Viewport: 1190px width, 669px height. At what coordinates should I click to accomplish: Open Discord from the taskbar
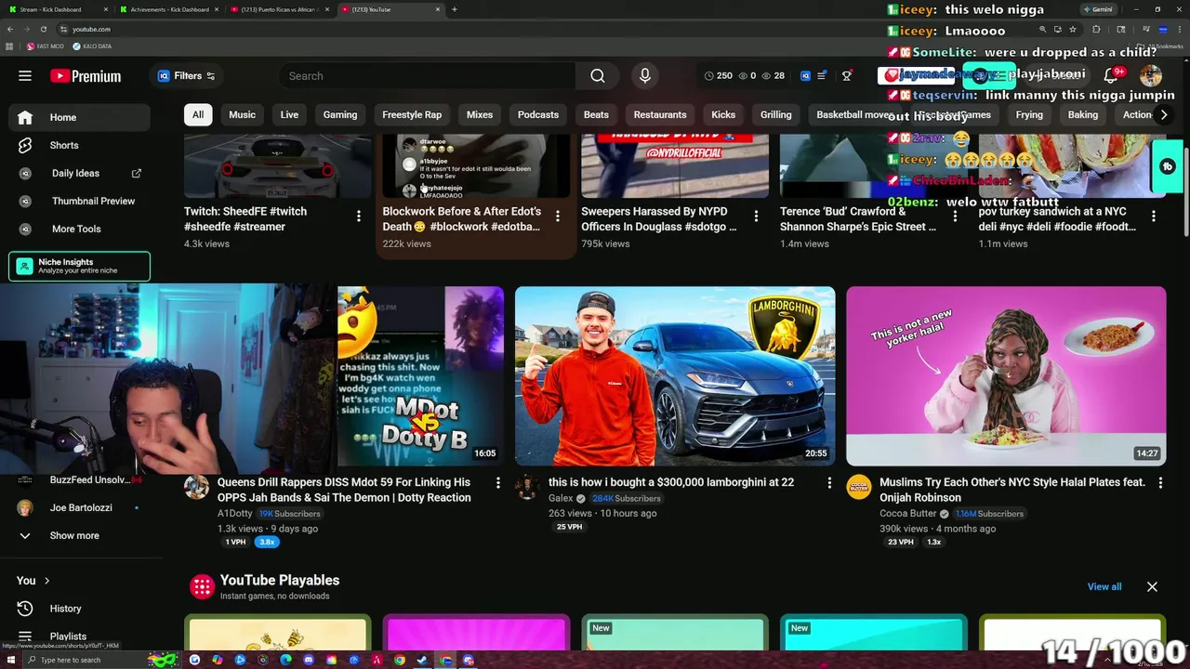pos(309,661)
